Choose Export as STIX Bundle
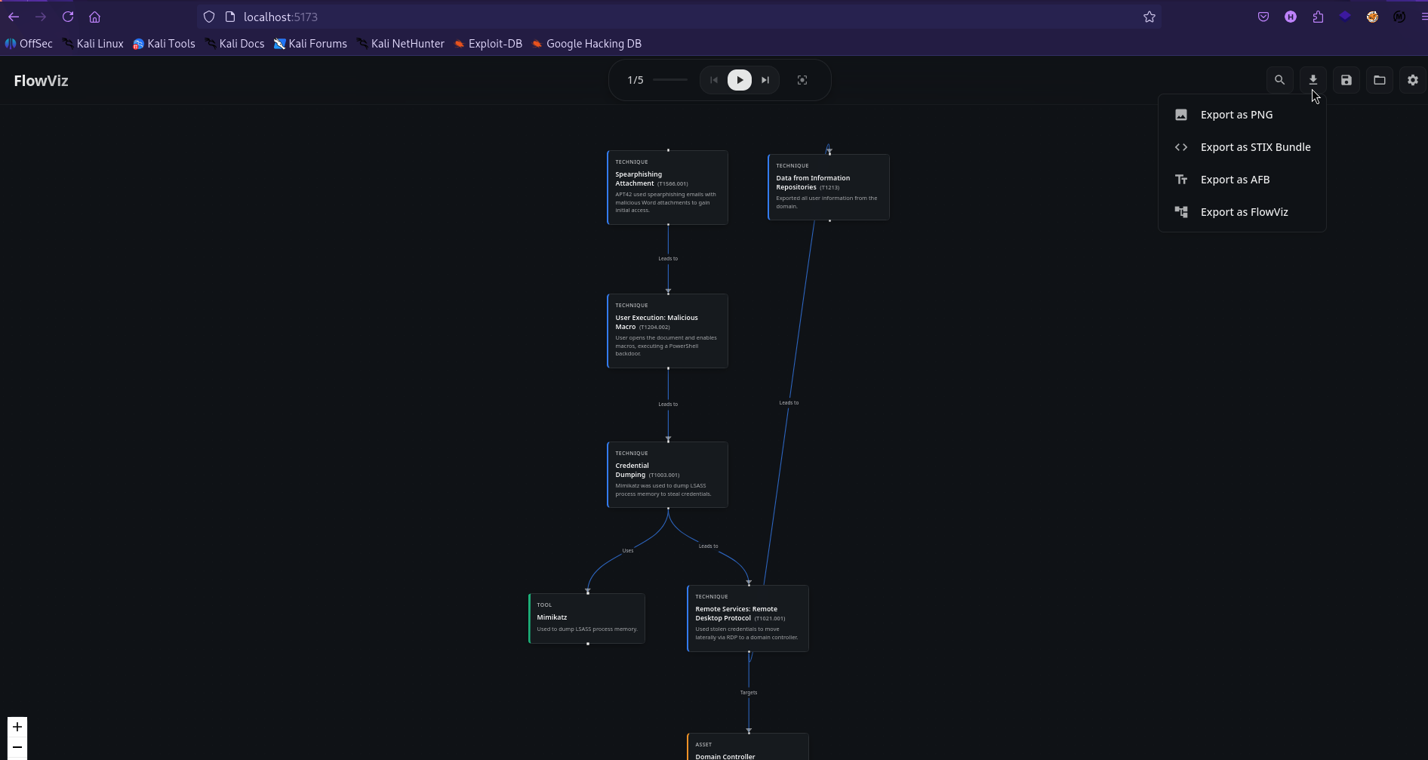The width and height of the screenshot is (1428, 760). pos(1254,147)
